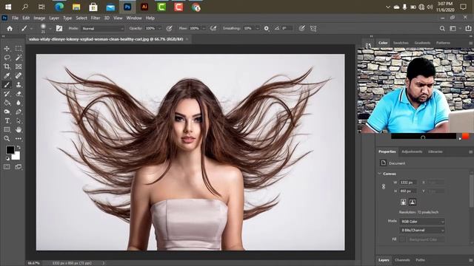Viewport: 474px width, 266px height.
Task: Select the Paint Bucket tool
Action: pyautogui.click(x=7, y=103)
